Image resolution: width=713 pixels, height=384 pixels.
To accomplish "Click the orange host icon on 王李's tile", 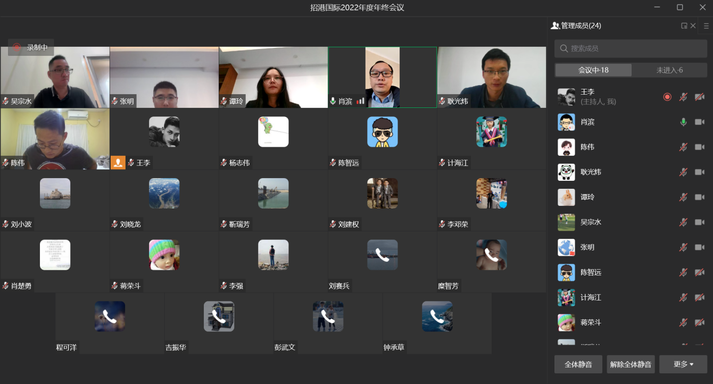I will (x=118, y=163).
